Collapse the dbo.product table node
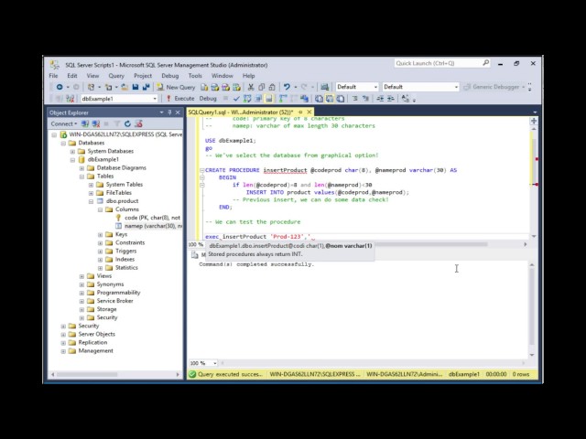Image resolution: width=586 pixels, height=439 pixels. click(91, 201)
